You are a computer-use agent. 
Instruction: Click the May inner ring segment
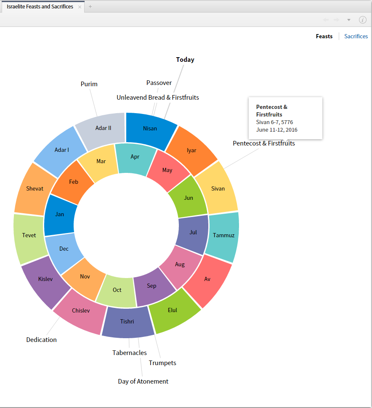pos(167,170)
